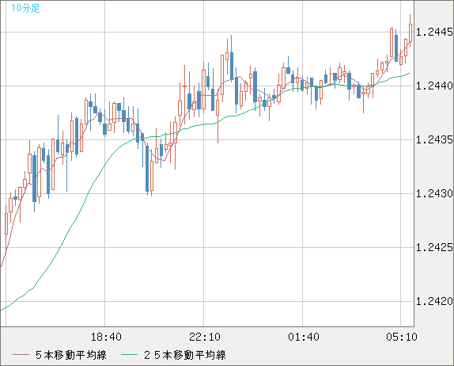This screenshot has width=454, height=366.
Task: Click the 22:10 time axis label
Action: click(x=205, y=337)
